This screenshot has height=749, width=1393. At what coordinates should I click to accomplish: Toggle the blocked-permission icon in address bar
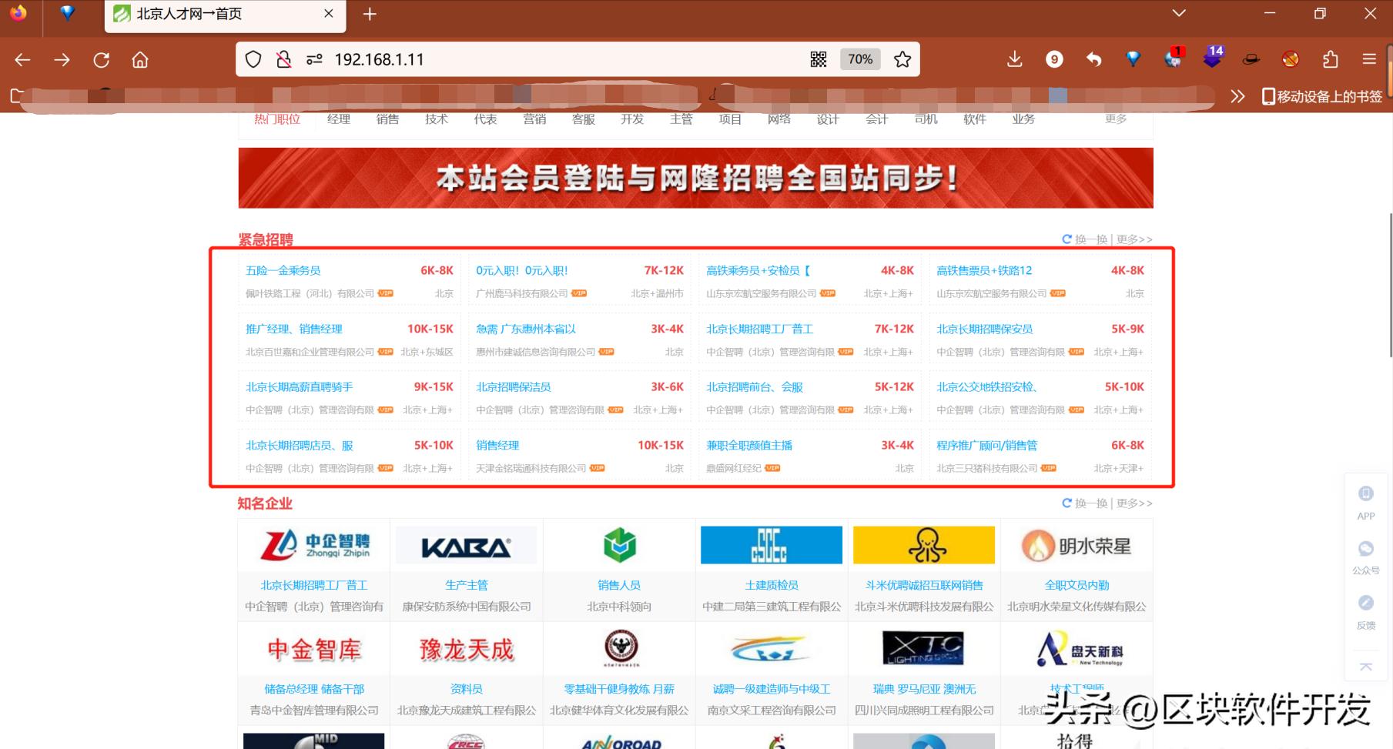click(x=283, y=59)
